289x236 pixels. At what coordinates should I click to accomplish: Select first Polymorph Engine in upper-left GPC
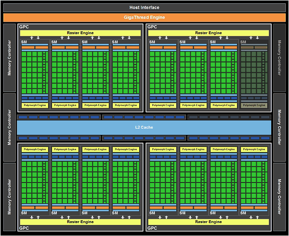pos(35,105)
